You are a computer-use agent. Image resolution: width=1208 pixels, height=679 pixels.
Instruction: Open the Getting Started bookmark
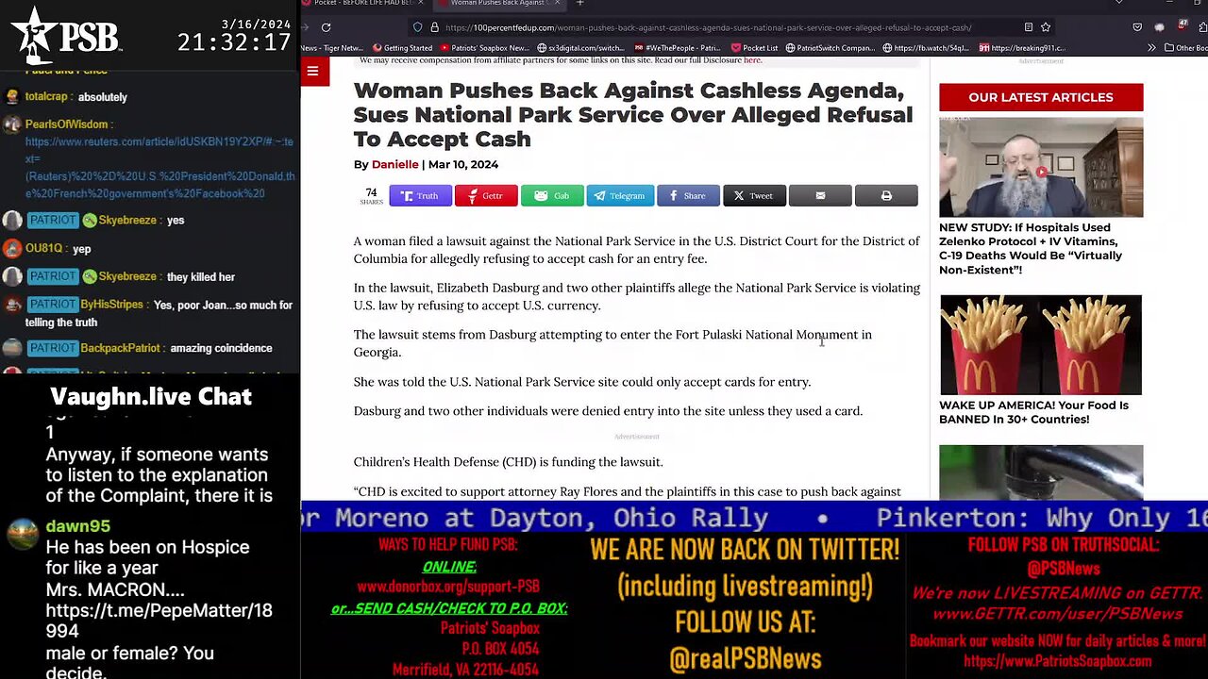(x=402, y=48)
